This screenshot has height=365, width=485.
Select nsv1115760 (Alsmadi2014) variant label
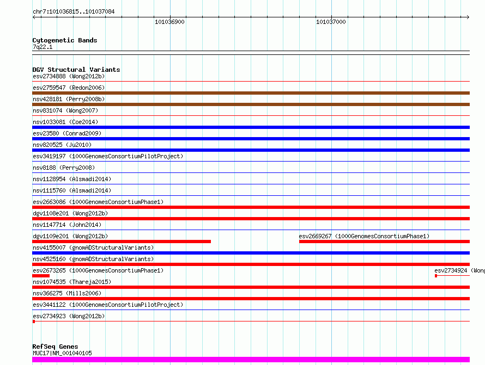click(x=72, y=190)
